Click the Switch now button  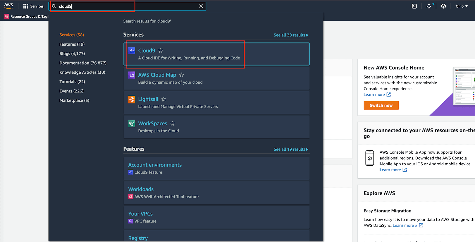click(381, 105)
